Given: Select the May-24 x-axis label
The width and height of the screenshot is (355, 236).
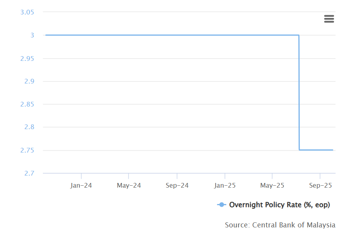Looking at the screenshot, I should [129, 186].
